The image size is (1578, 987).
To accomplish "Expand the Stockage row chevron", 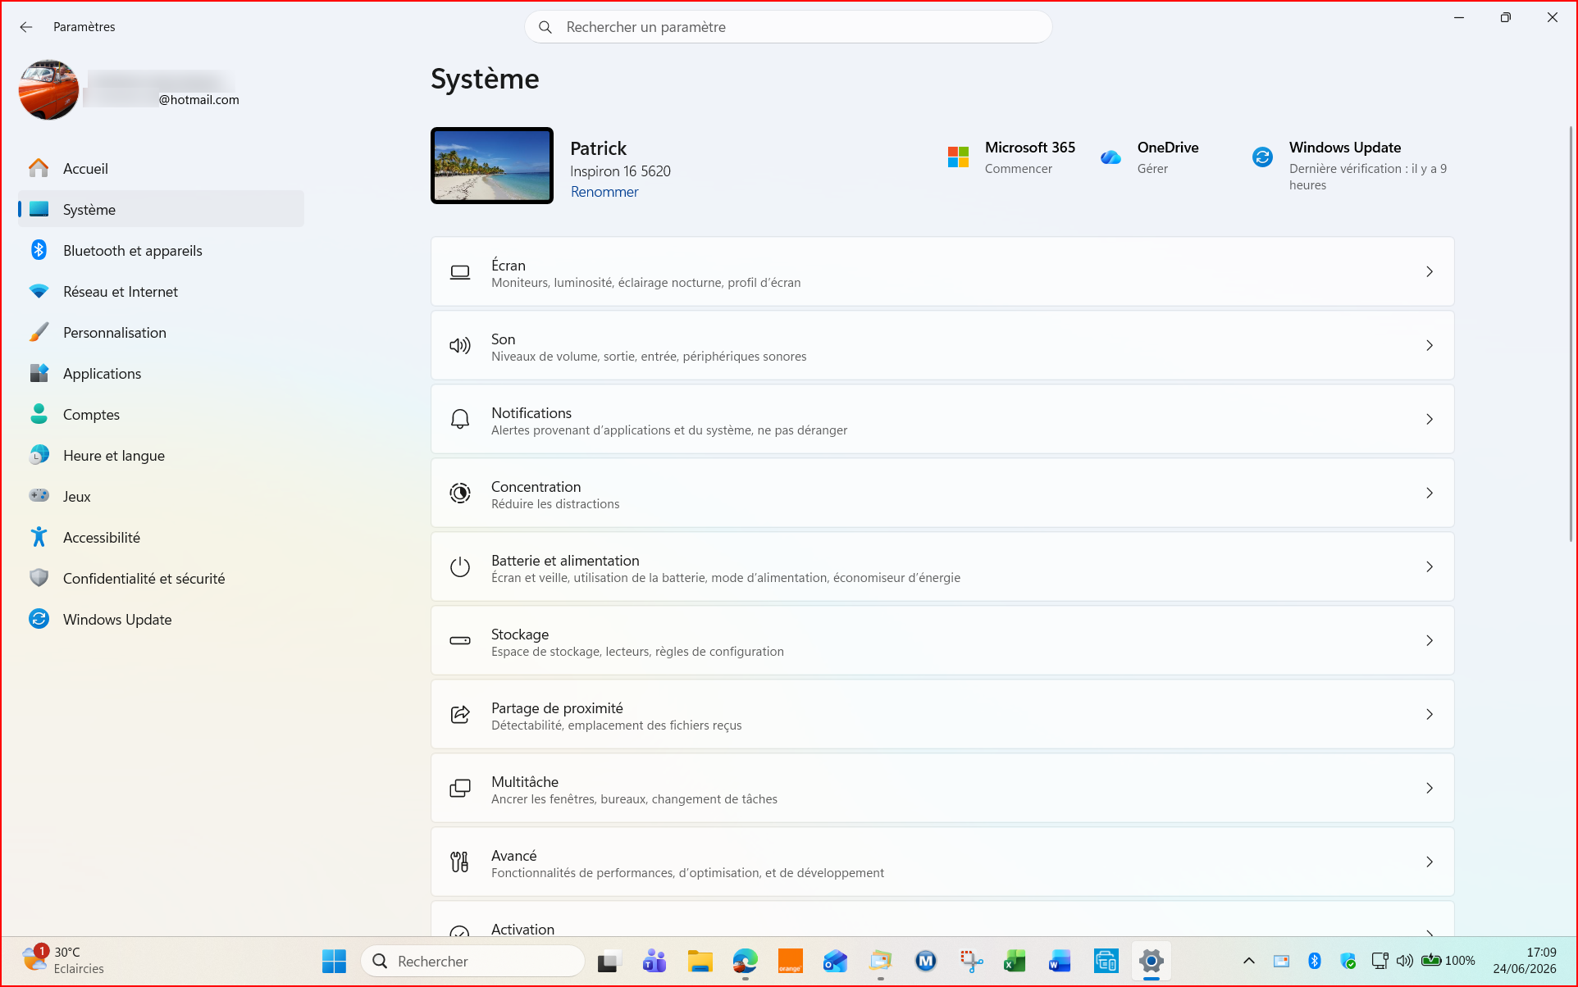I will pos(1430,640).
